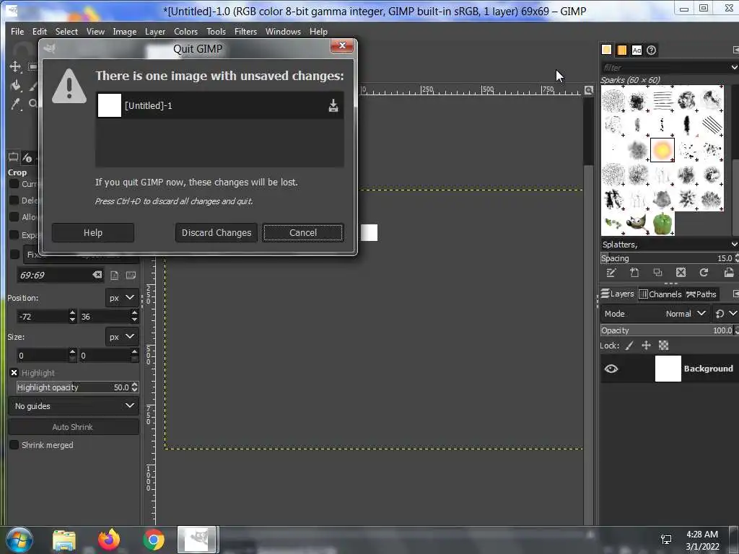Open the Colors menu

click(x=185, y=32)
